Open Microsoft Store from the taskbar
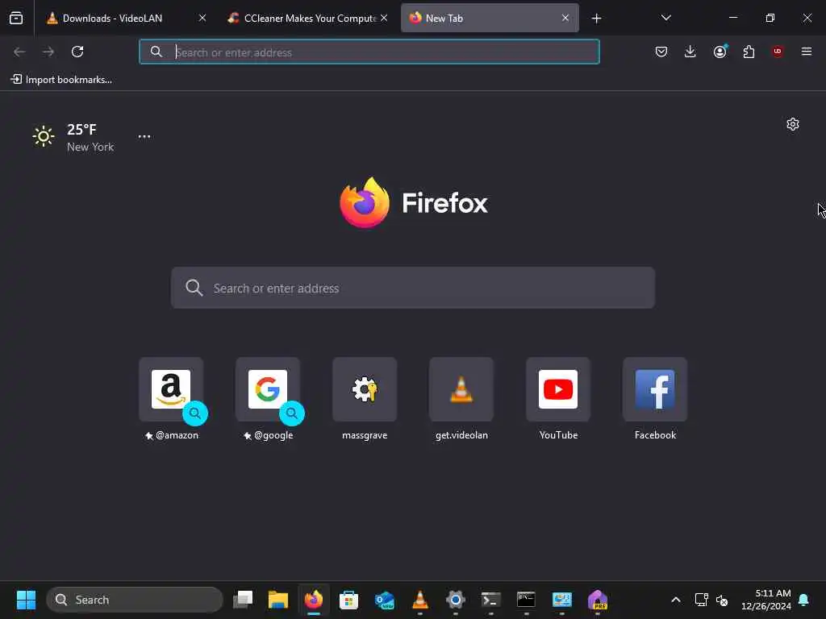This screenshot has width=826, height=619. pos(348,600)
